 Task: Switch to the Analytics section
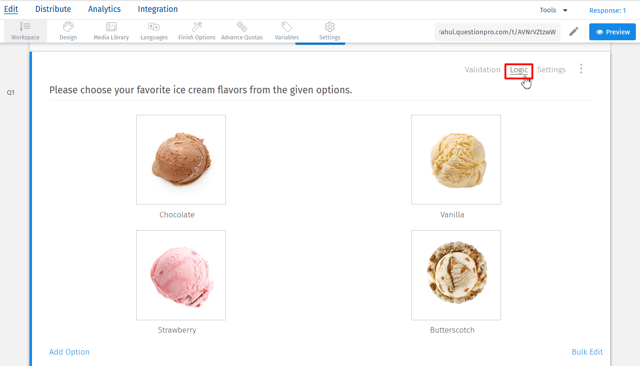tap(104, 9)
